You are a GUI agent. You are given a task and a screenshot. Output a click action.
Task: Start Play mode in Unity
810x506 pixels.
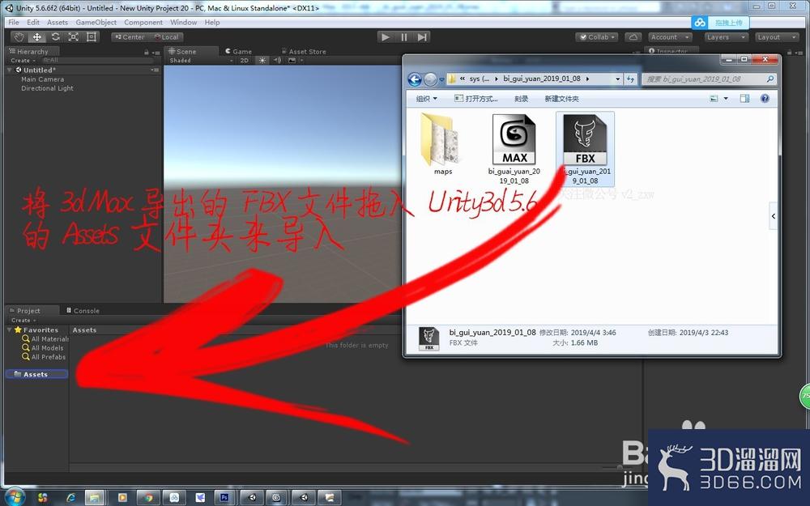(386, 37)
